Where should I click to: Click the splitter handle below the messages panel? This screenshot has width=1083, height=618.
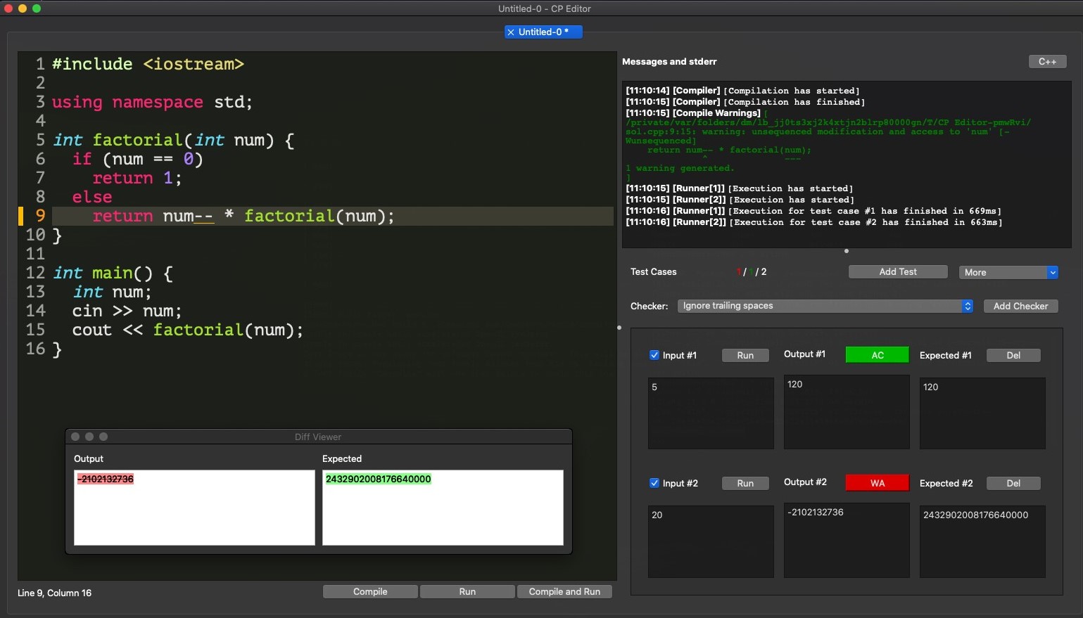(x=846, y=251)
